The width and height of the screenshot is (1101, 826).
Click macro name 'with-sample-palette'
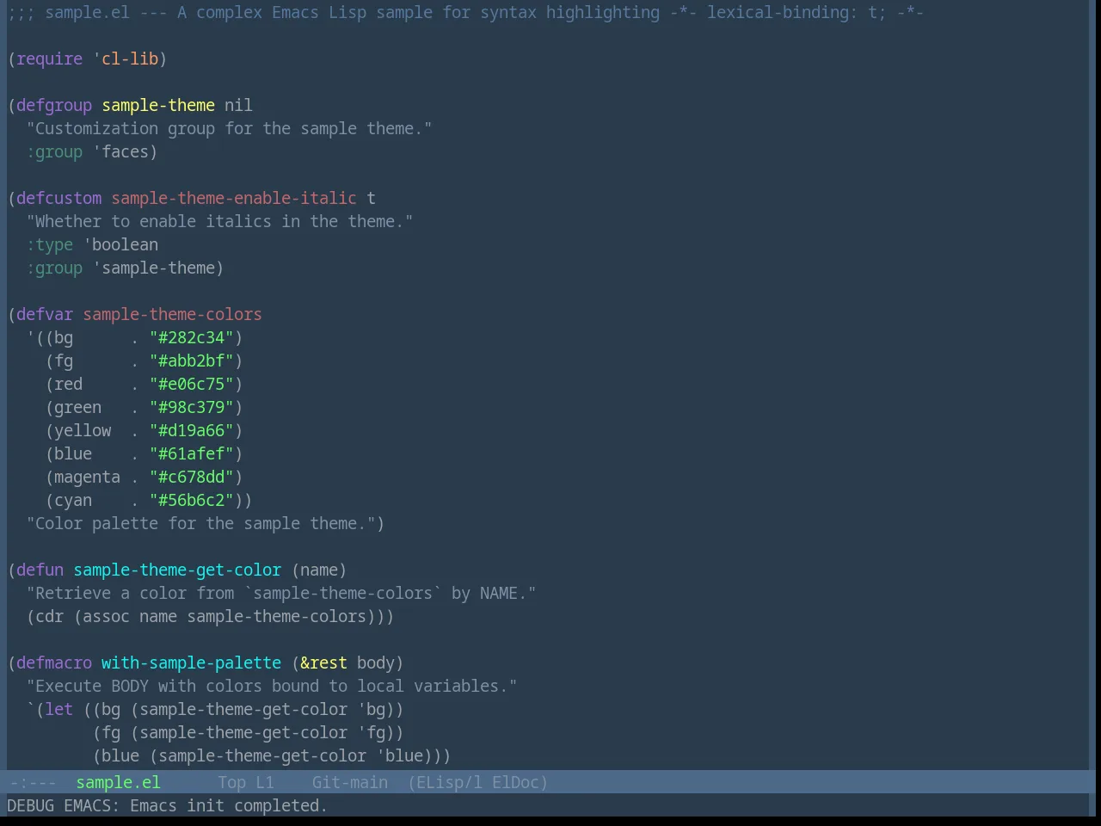[191, 663]
